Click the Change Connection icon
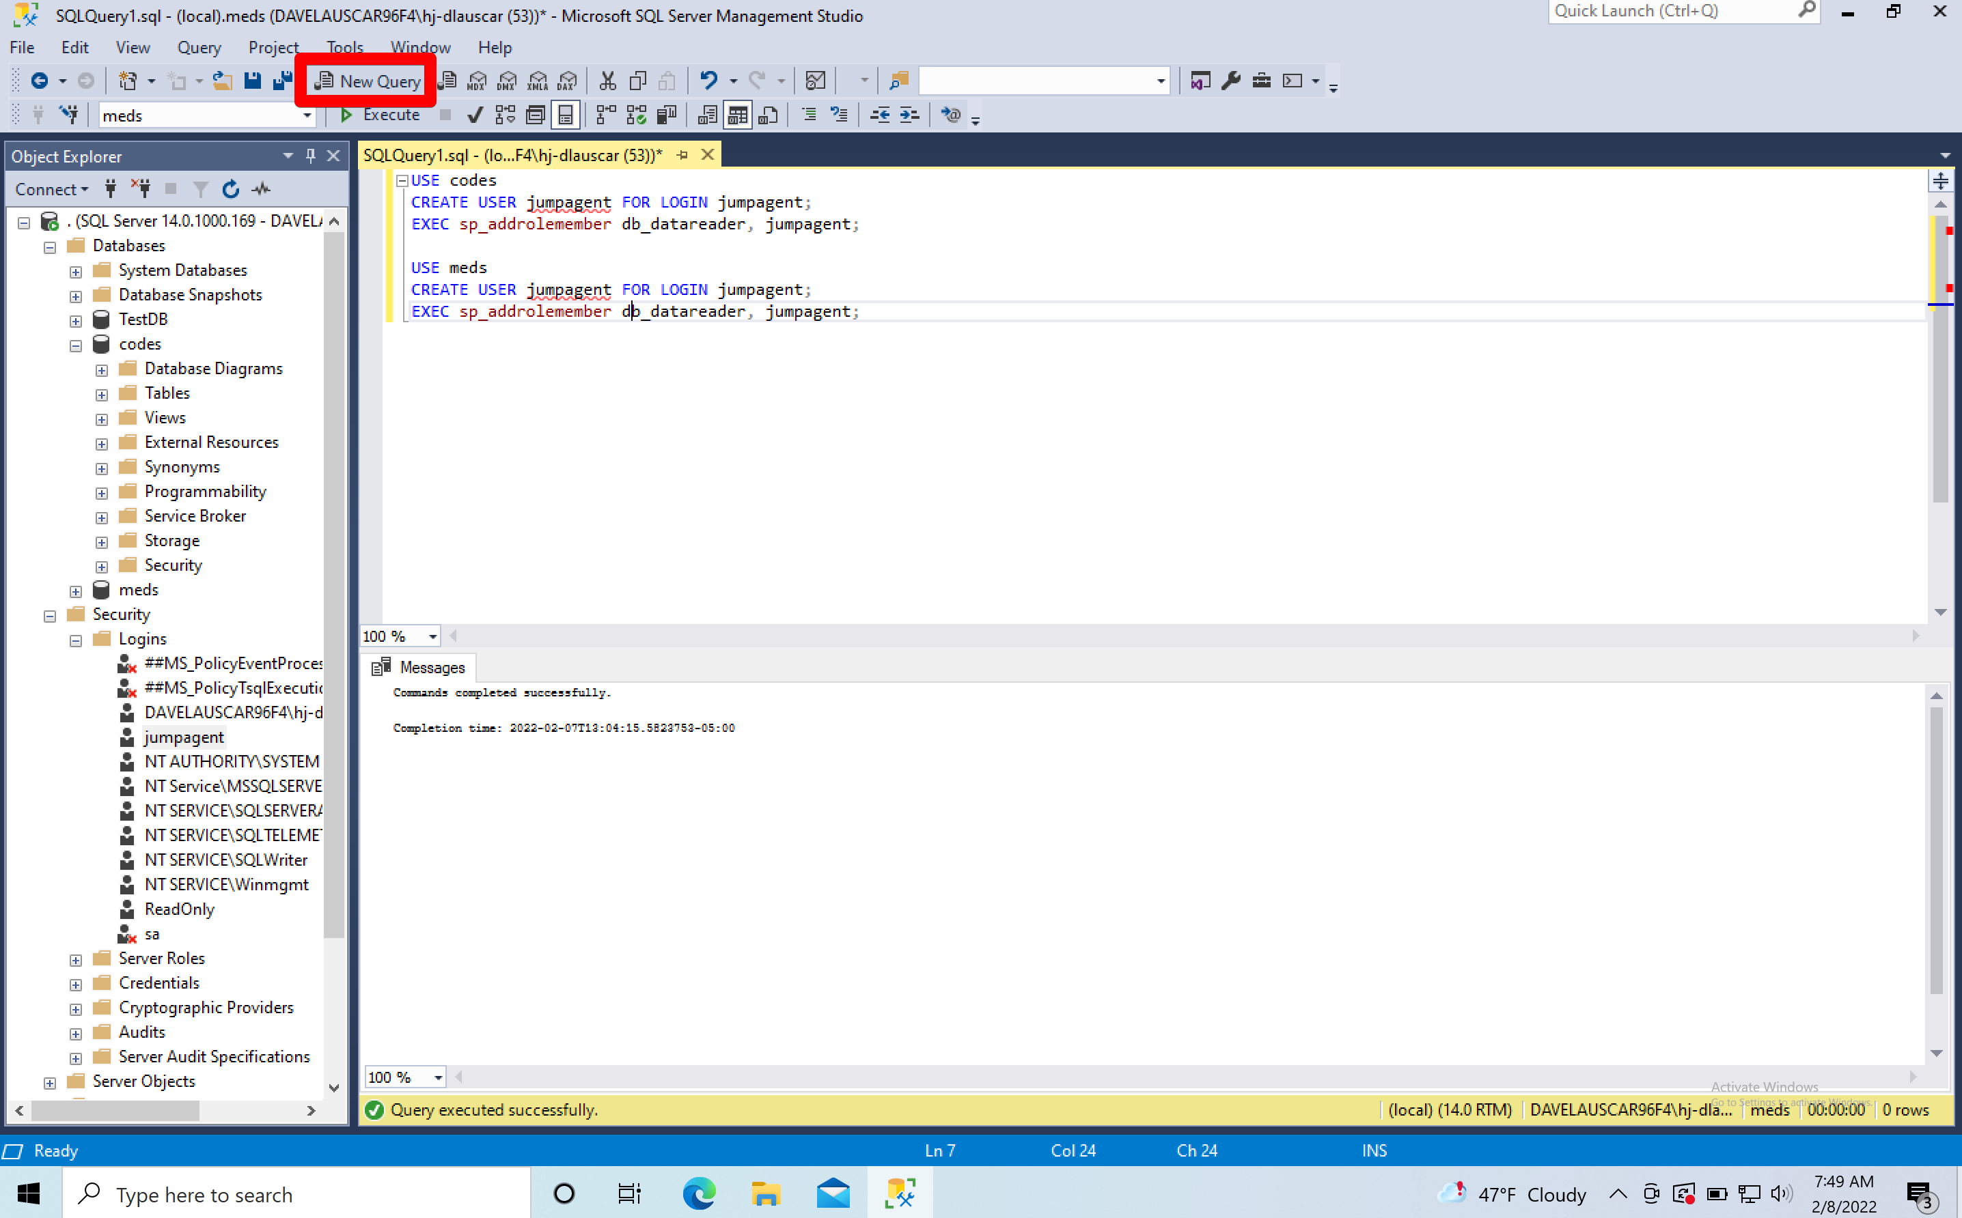Screen dimensions: 1962x1218 click(69, 115)
